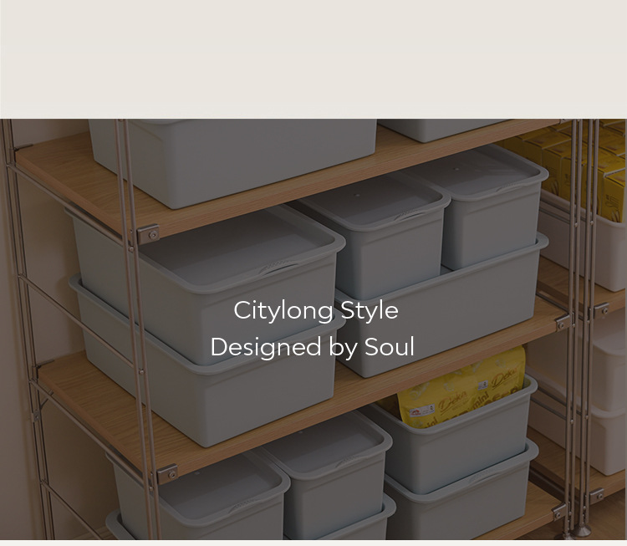Click the bracket at the bottom shelf's right end
Image resolution: width=627 pixels, height=546 pixels.
pos(558,512)
